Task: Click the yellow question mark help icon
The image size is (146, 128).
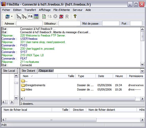Action: [x=75, y=16]
